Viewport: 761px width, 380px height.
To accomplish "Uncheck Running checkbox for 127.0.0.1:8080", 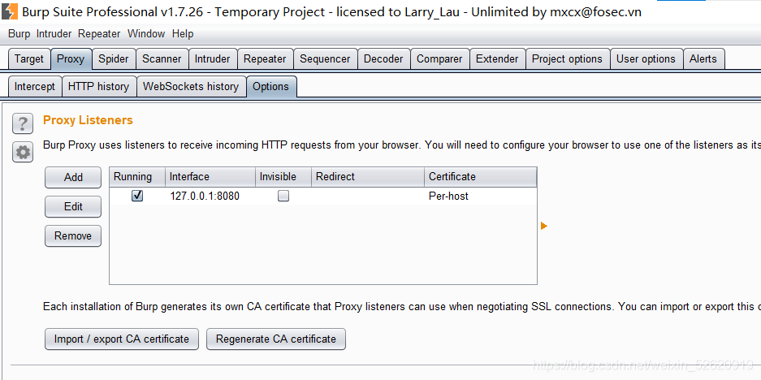I will [137, 196].
